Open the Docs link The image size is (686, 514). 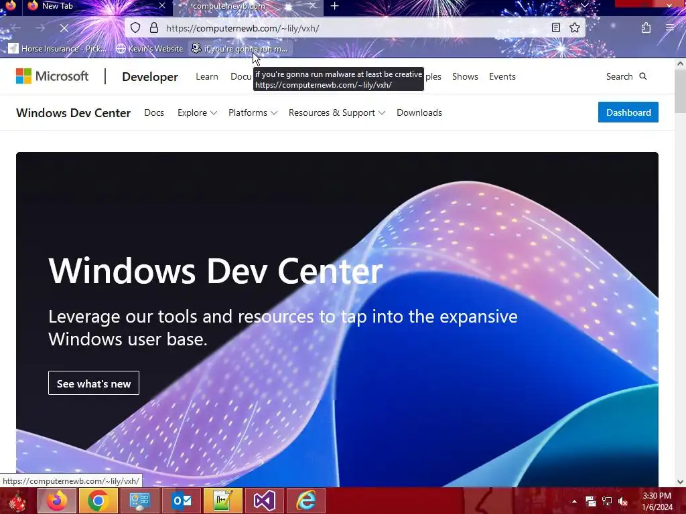(154, 112)
